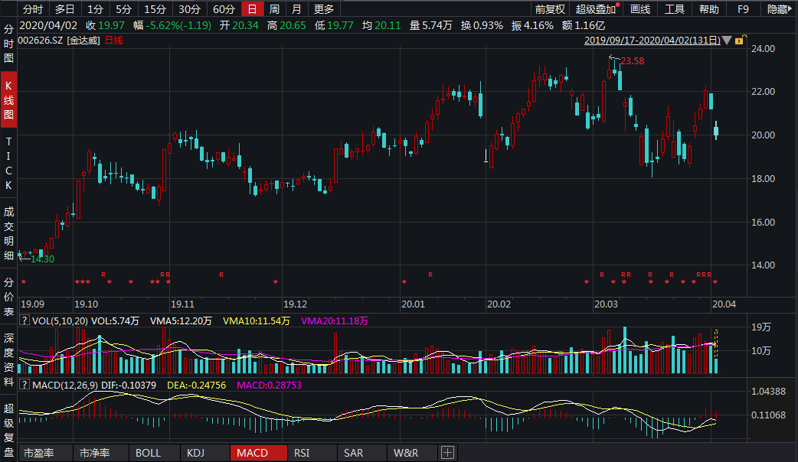Click the 幅 -5.62%(-1.19) change value
This screenshot has height=462, width=798.
click(x=172, y=25)
